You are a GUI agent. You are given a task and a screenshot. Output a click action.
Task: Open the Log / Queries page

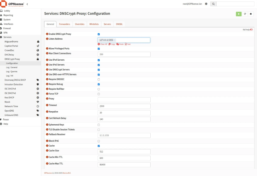click(12, 71)
